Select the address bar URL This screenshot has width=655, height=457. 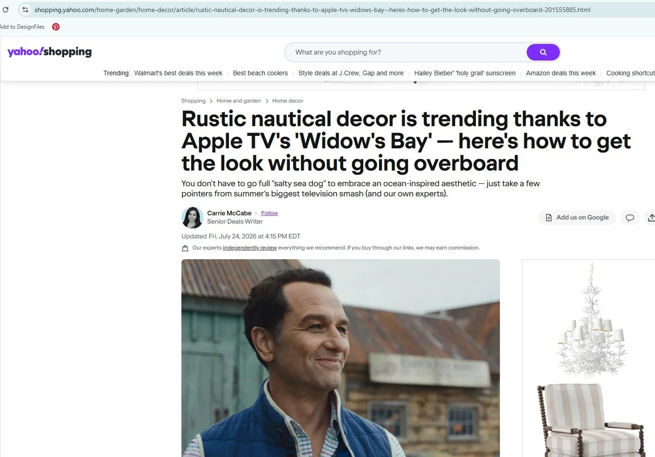pos(312,10)
